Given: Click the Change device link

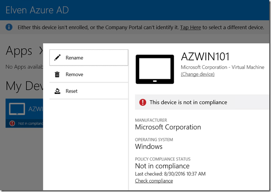Looking at the screenshot, I should click(198, 74).
